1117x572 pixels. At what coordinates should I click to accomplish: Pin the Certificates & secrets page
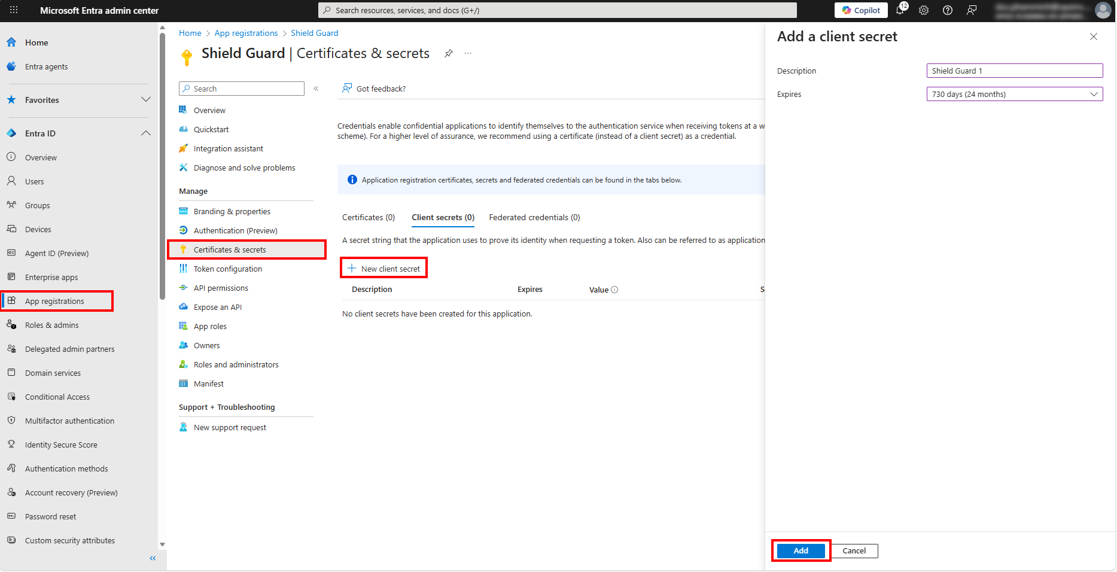448,53
